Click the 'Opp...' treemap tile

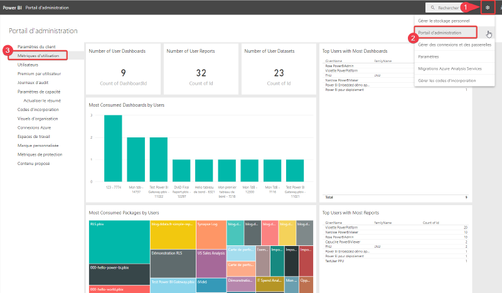point(306,285)
